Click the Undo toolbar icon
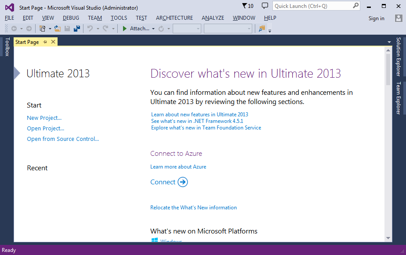The width and height of the screenshot is (406, 255). pyautogui.click(x=90, y=29)
